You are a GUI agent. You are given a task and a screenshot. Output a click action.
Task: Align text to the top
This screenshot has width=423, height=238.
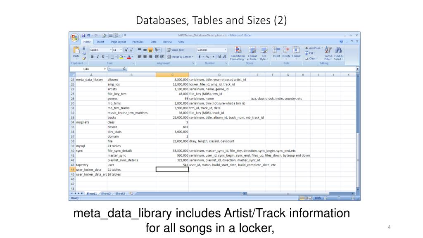pos(140,50)
